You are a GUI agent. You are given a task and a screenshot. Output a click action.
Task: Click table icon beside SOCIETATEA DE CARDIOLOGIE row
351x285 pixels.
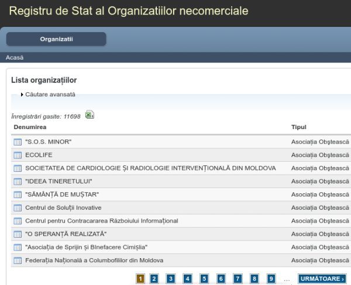(x=18, y=168)
